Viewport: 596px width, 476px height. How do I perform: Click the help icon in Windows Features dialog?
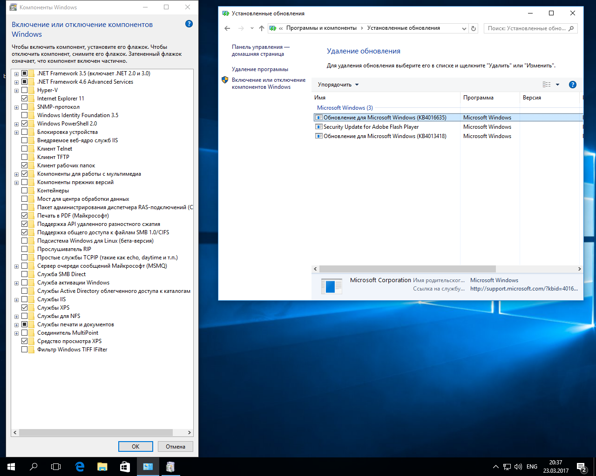pyautogui.click(x=189, y=24)
